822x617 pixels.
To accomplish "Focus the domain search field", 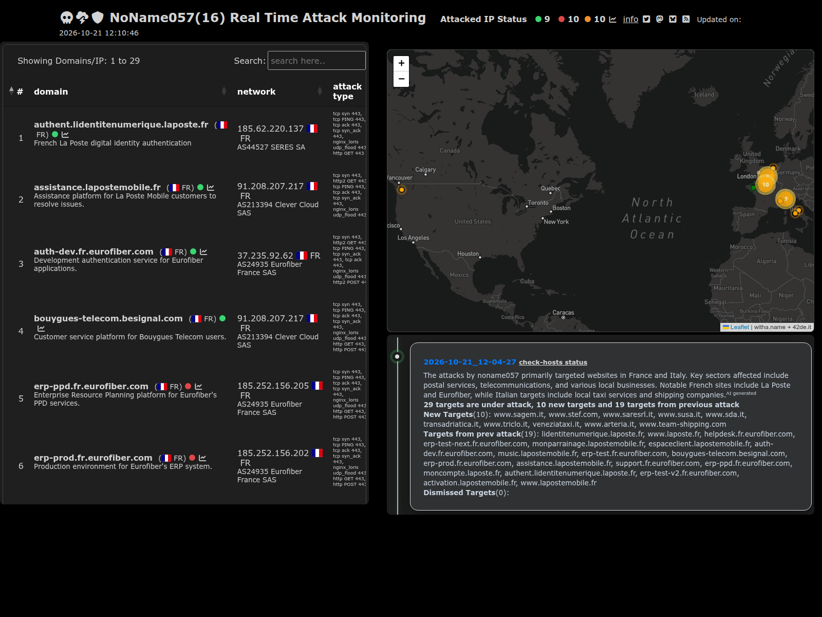I will (x=316, y=61).
